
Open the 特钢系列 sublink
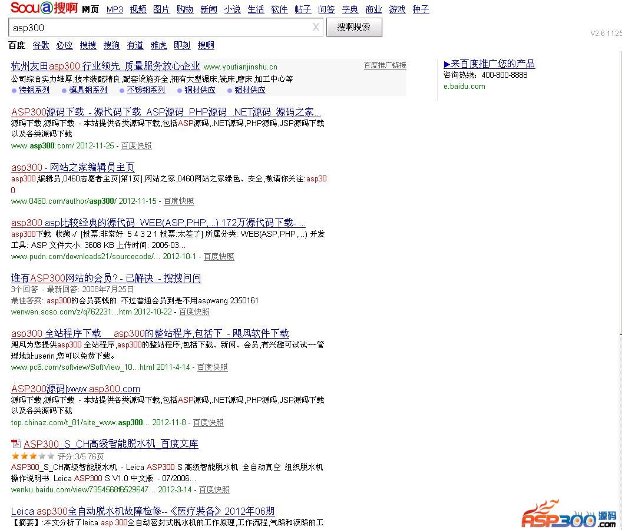point(35,90)
